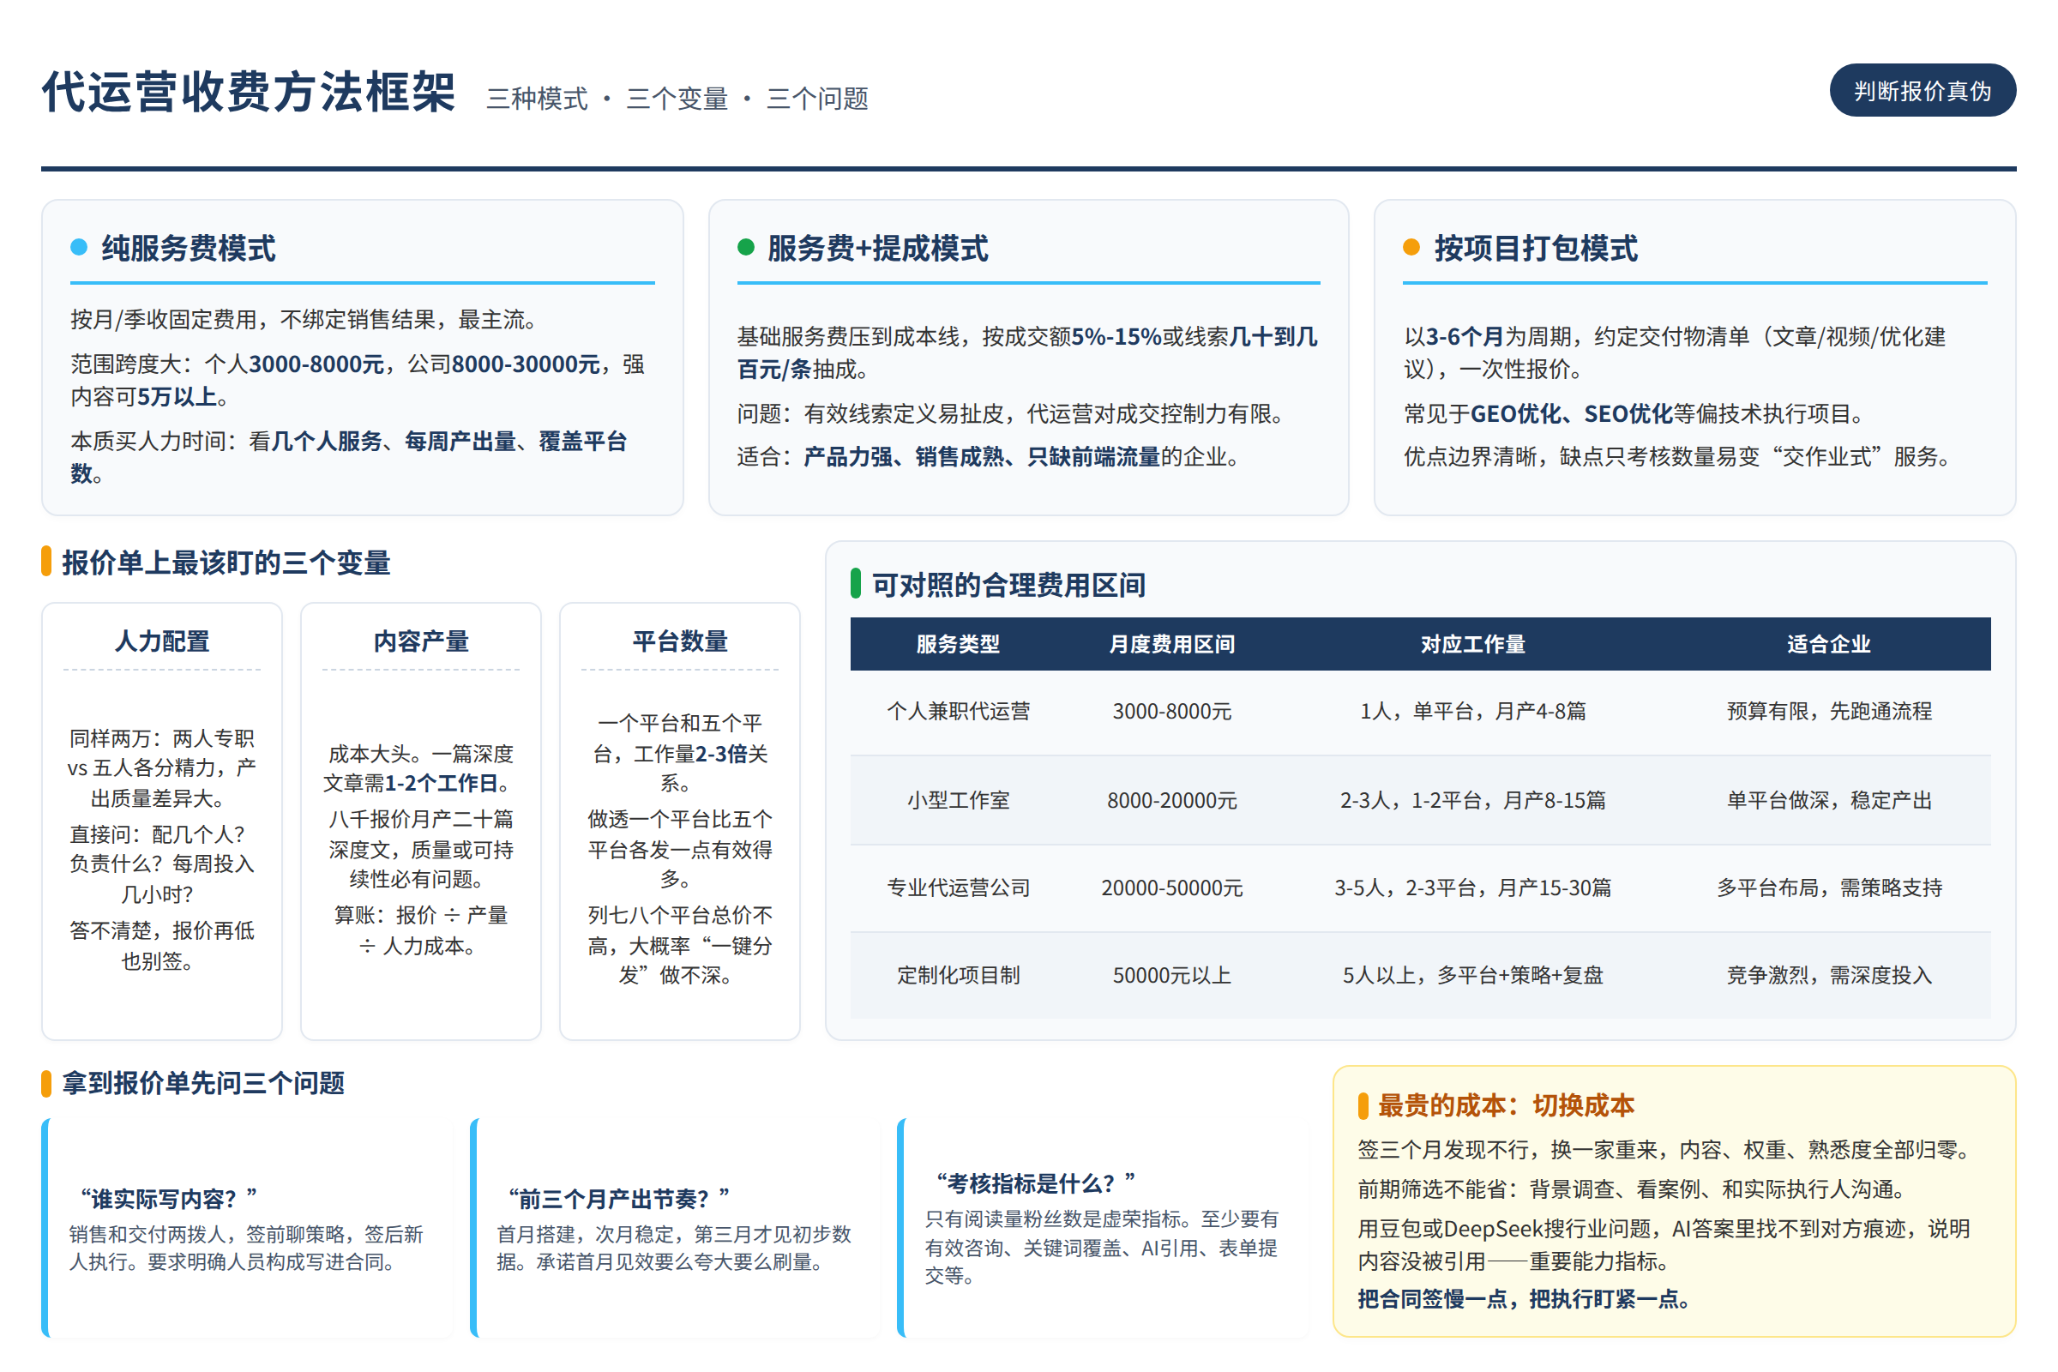Click the 人力配置 card title
Viewport: 2058px width, 1372px height.
162,641
